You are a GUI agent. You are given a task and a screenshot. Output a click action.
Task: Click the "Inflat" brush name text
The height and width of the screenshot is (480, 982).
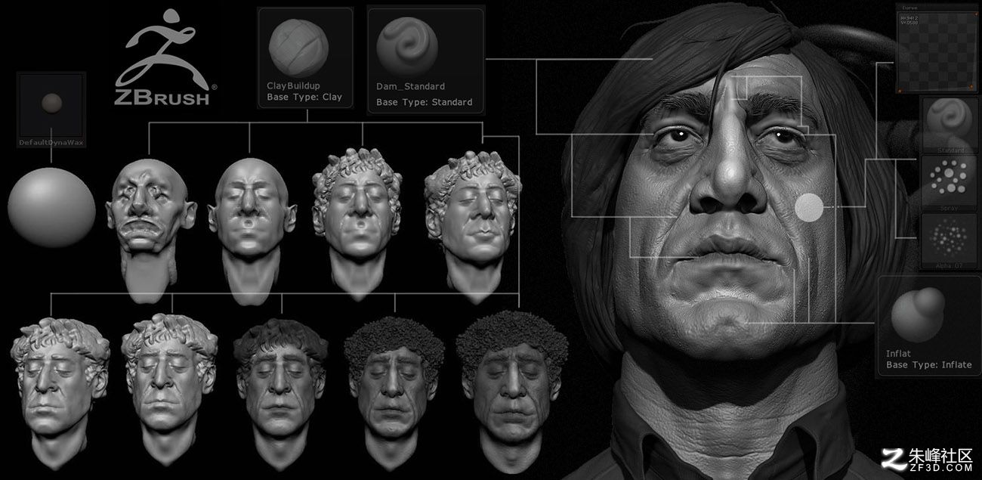coord(898,354)
